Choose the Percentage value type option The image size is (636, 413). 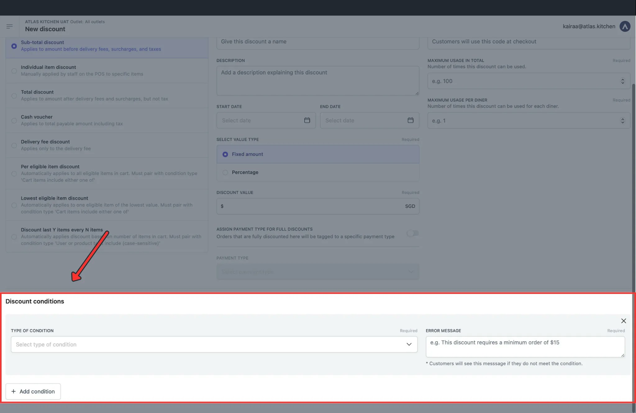pyautogui.click(x=225, y=172)
